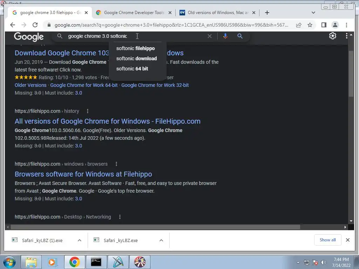Click the scroll down arrow
This screenshot has height=269, width=359.
tap(351, 221)
